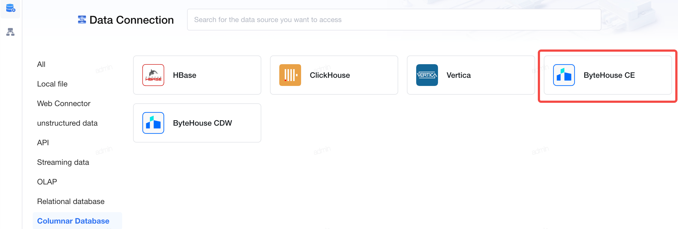The image size is (678, 229).
Task: Click the Data Connection title icon
Action: [82, 20]
